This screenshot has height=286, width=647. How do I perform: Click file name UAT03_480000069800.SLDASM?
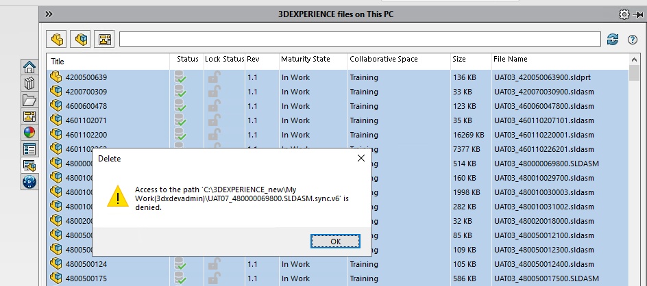pos(546,164)
